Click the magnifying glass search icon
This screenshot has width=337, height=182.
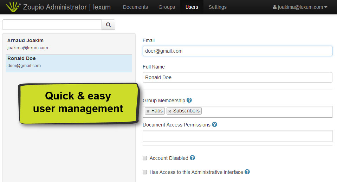pos(108,25)
